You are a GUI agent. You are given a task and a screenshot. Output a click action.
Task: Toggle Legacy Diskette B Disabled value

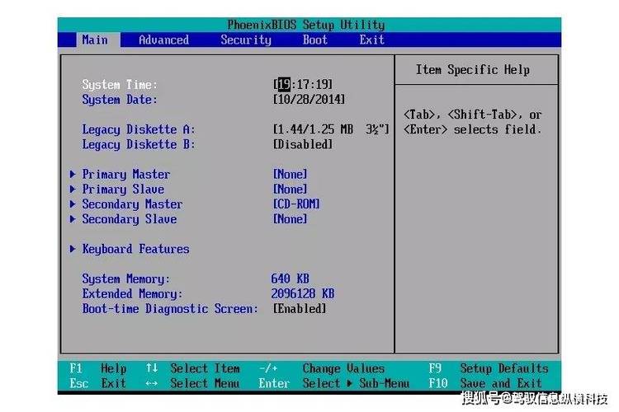click(303, 144)
